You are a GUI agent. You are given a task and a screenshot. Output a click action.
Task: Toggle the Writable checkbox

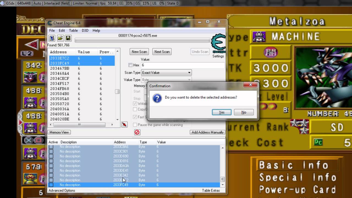tap(135, 104)
